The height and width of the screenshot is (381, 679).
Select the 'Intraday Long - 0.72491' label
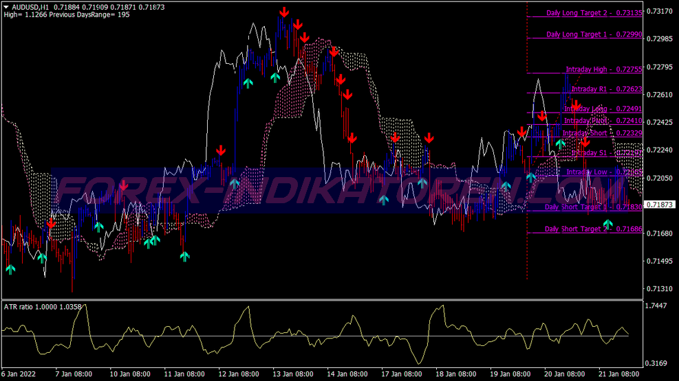pos(603,109)
